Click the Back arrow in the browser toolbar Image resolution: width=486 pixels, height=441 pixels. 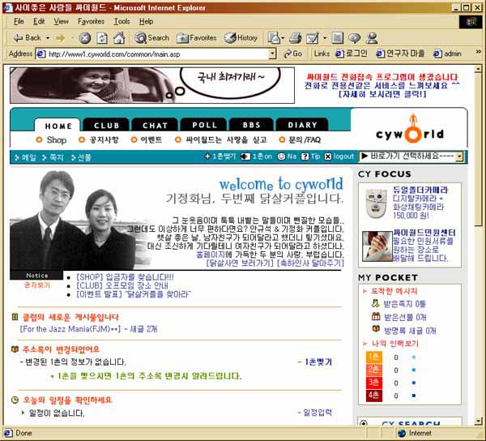pyautogui.click(x=24, y=37)
